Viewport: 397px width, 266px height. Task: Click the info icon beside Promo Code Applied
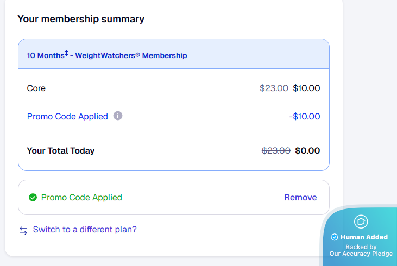pos(118,116)
